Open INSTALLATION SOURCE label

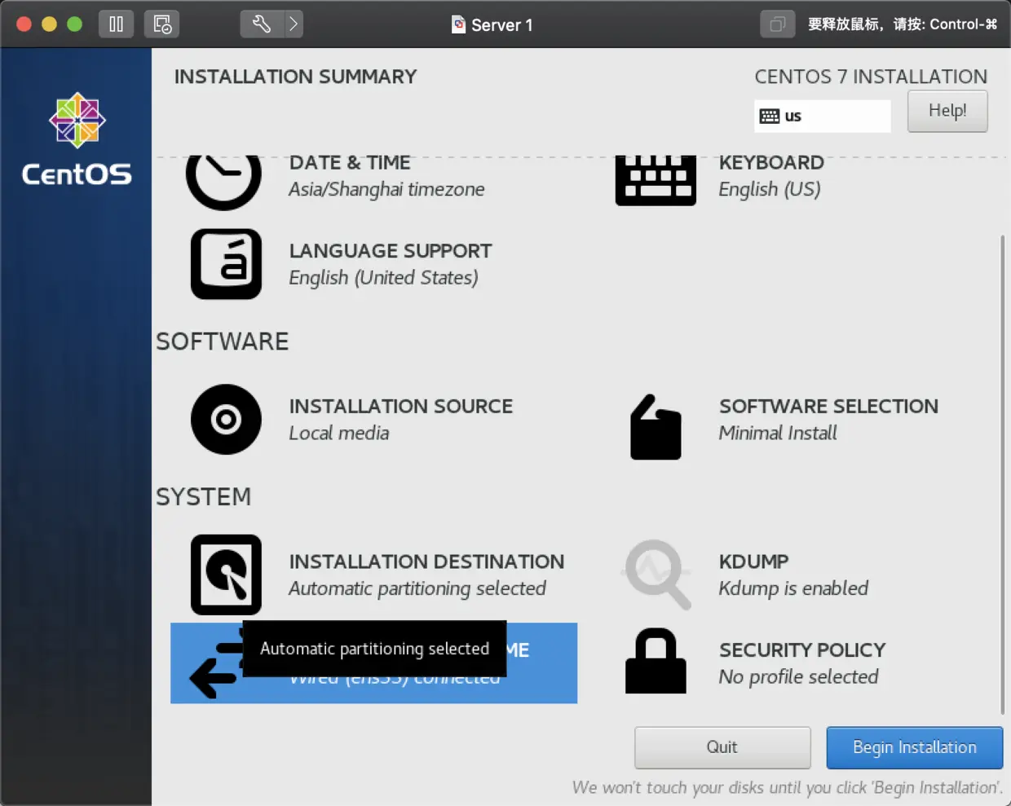point(401,406)
